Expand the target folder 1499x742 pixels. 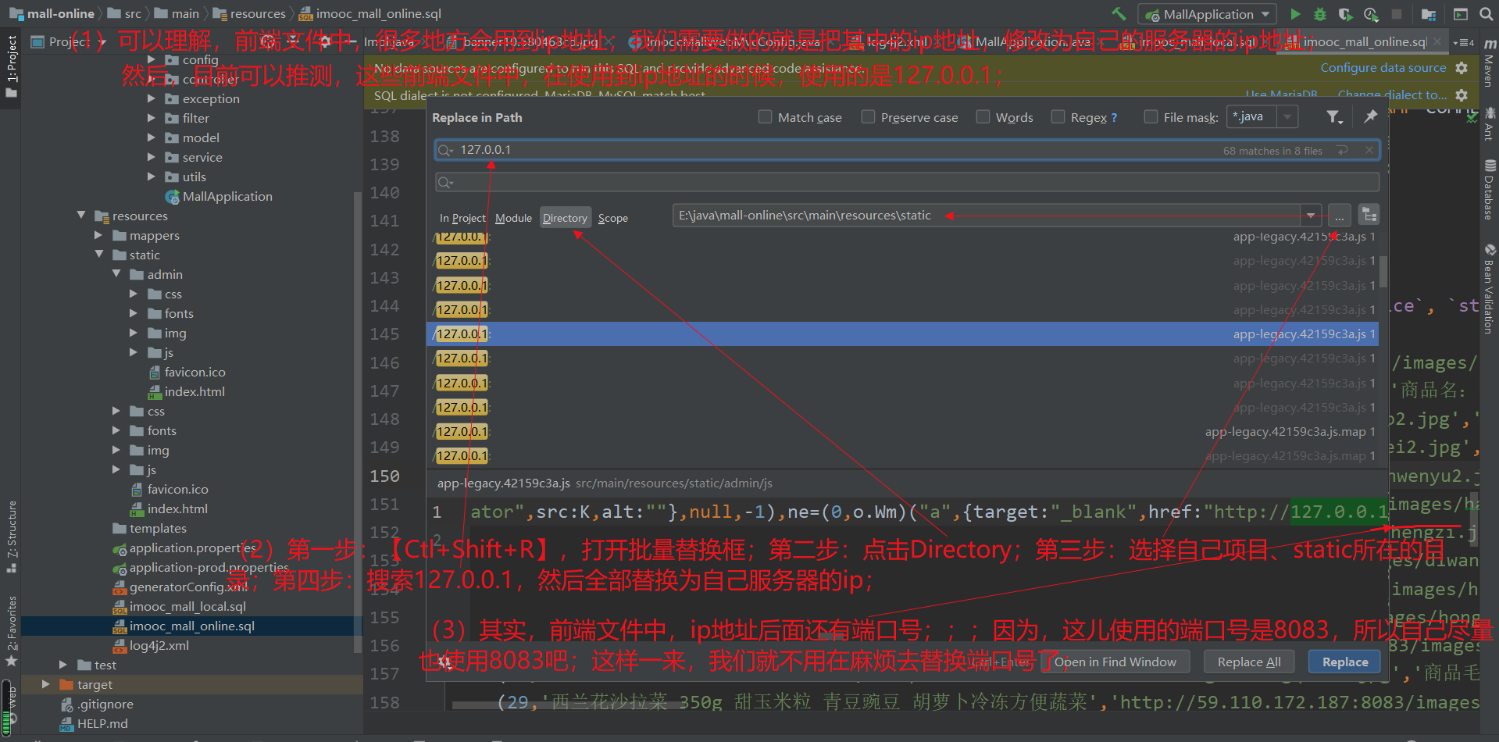click(x=45, y=684)
